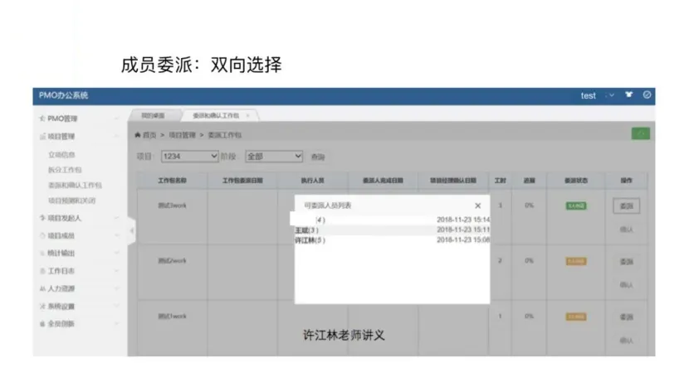Click the PMO管理 star icon in sidebar
689x387 pixels.
coord(42,119)
